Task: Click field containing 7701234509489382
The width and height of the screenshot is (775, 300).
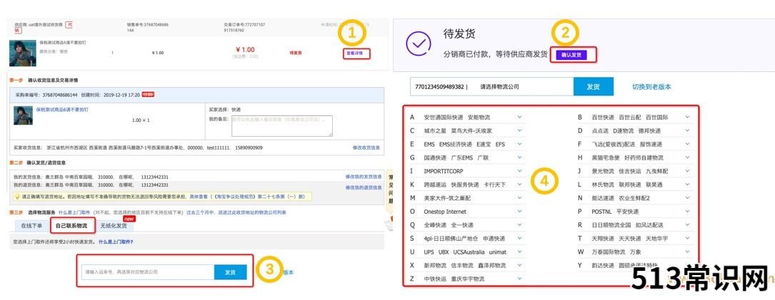Action: coord(491,86)
